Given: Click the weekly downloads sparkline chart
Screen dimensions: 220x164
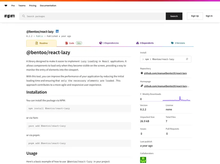Looking at the screenshot, I should pyautogui.click(x=177, y=99).
